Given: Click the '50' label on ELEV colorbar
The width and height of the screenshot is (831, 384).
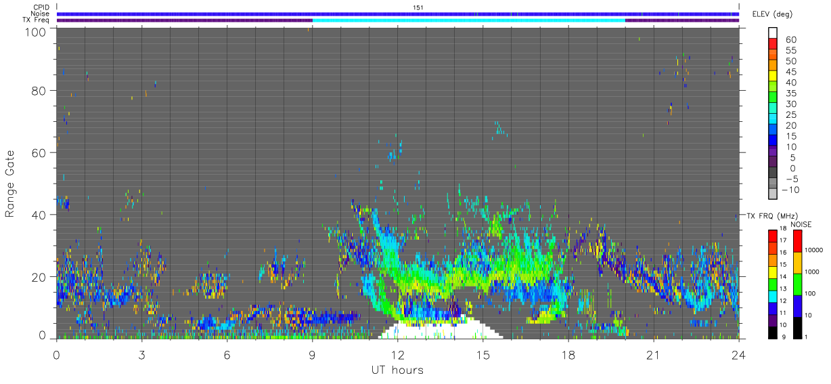Looking at the screenshot, I should point(790,61).
